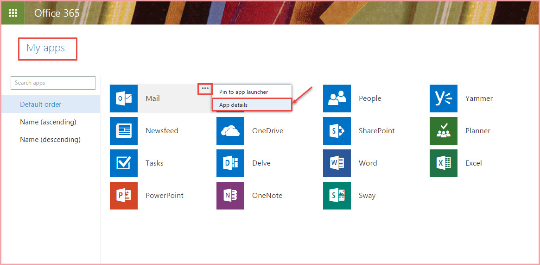This screenshot has height=265, width=540.
Task: Click the People app label
Action: click(370, 99)
